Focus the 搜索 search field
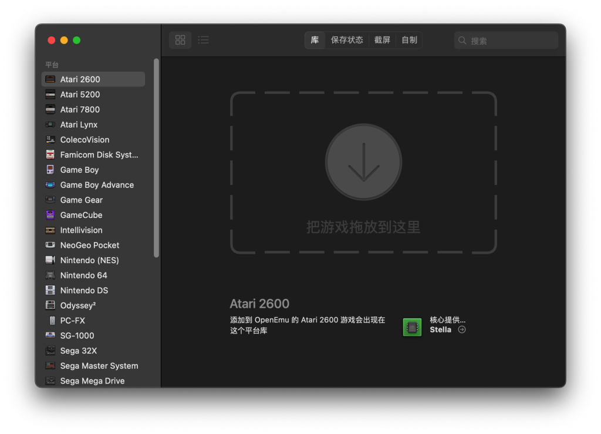601x434 pixels. (x=506, y=41)
